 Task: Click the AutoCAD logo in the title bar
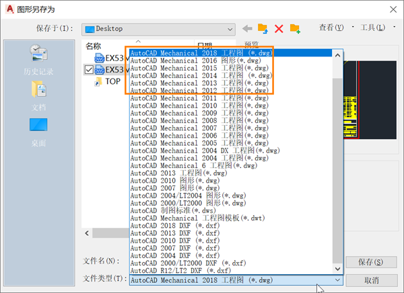click(x=9, y=9)
